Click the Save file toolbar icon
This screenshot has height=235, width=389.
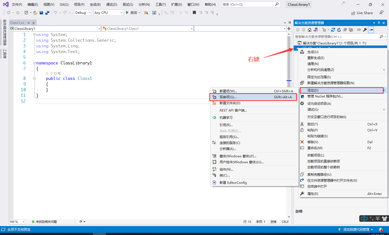tap(41, 13)
